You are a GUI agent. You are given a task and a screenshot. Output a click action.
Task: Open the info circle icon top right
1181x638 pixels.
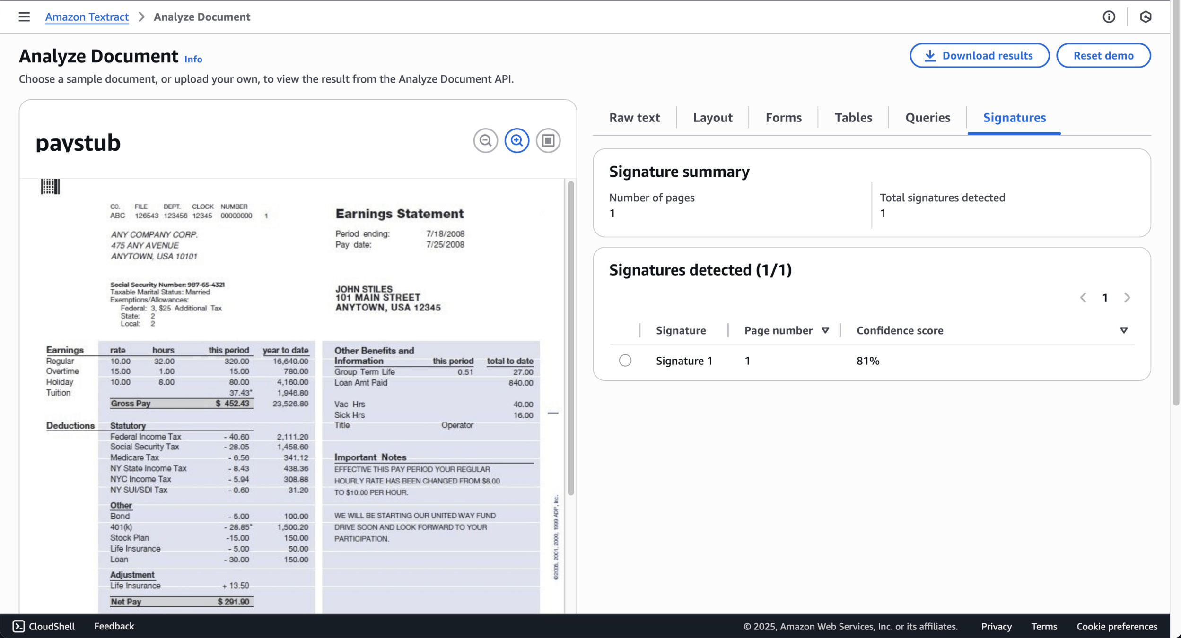pos(1109,17)
